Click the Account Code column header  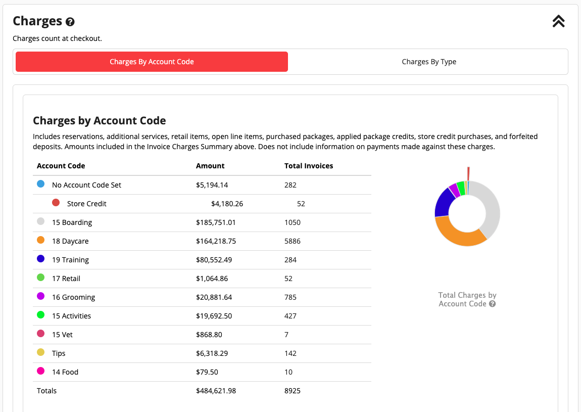pos(61,166)
